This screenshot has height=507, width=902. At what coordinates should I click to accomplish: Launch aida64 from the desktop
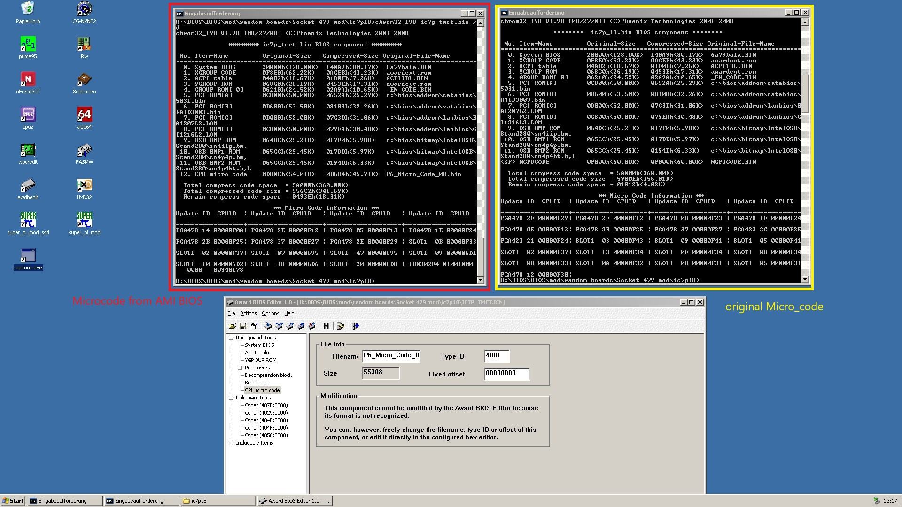[84, 118]
